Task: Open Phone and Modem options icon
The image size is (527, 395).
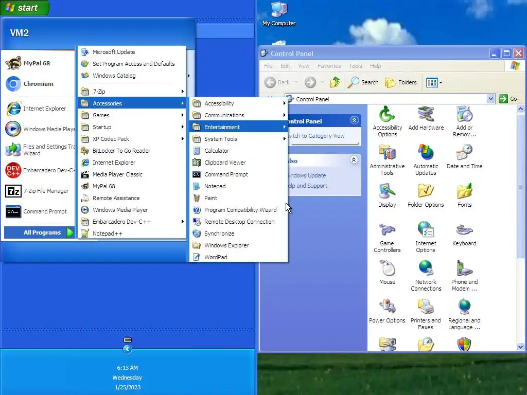Action: (464, 276)
